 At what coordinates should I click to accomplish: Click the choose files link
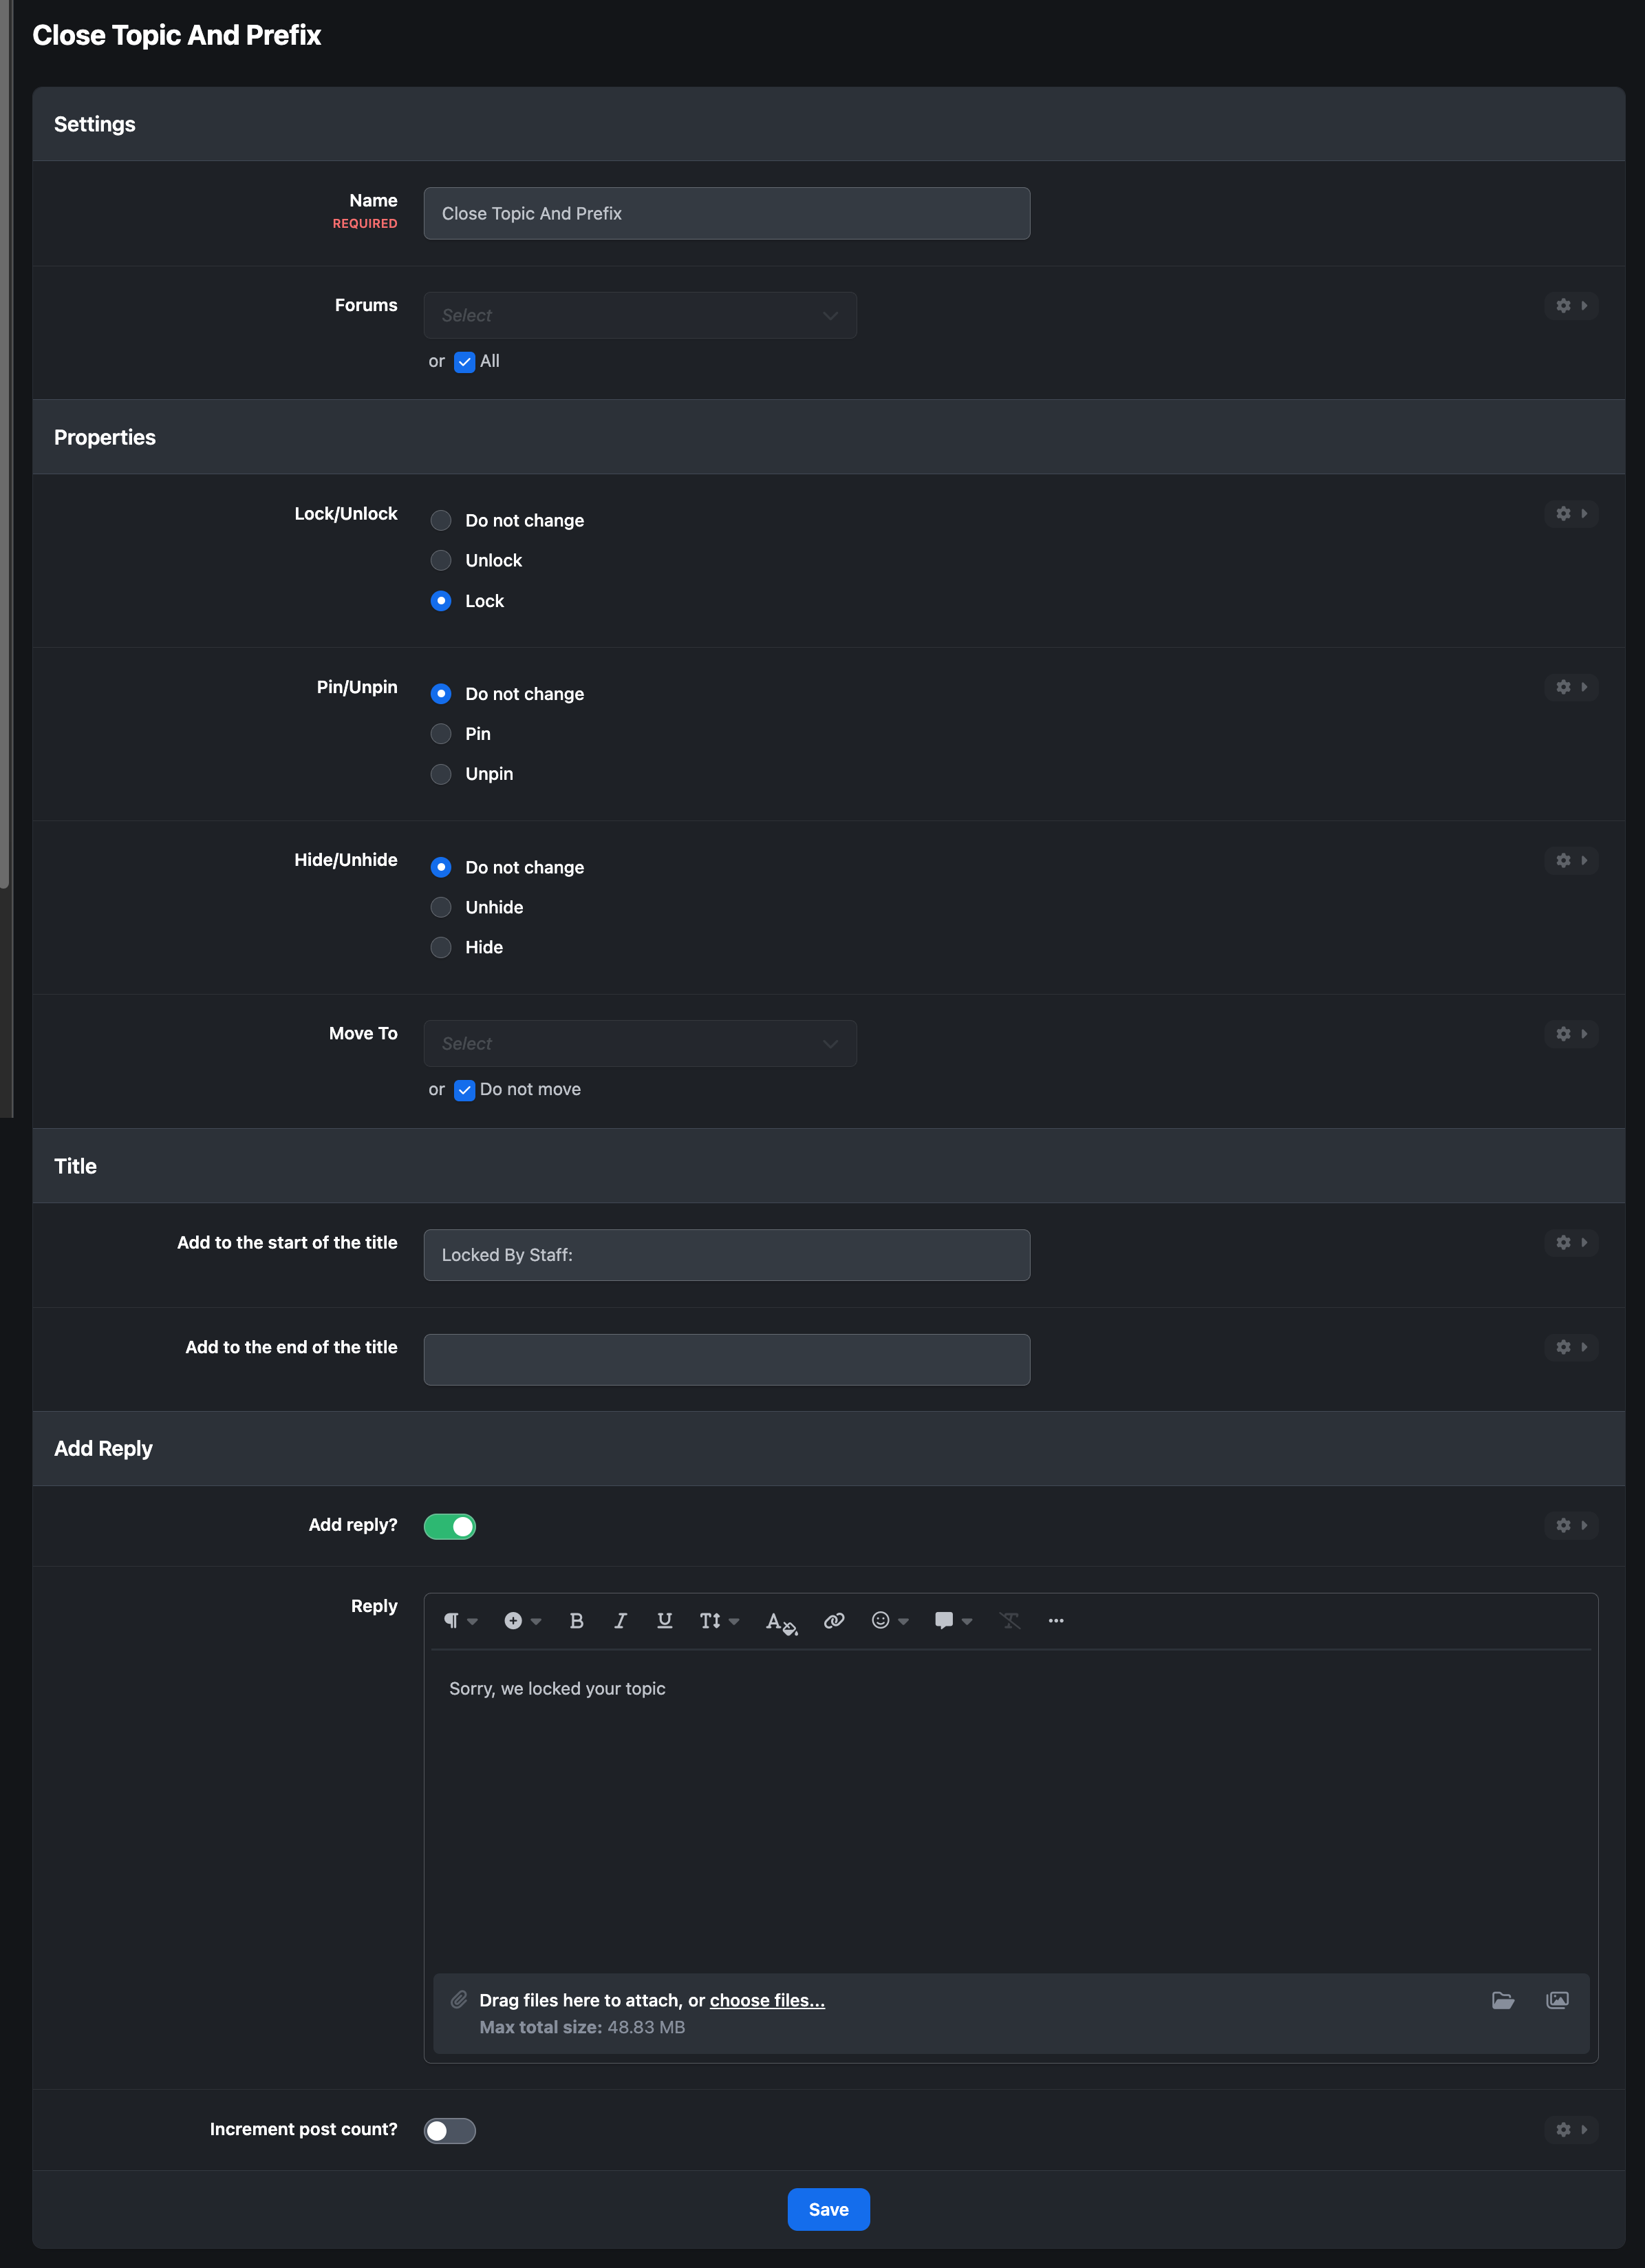[x=768, y=2000]
